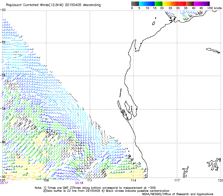Click the light blue 5-10 knots legend swatch
Image resolution: width=223 pixels, height=196 pixels.
[x=143, y=4]
